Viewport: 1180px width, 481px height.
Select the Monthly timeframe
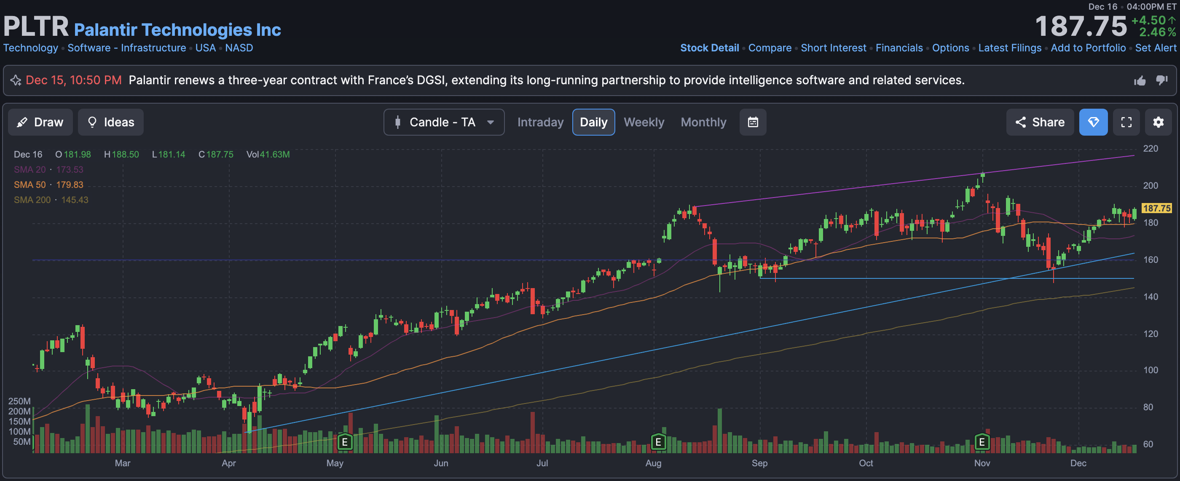point(703,122)
